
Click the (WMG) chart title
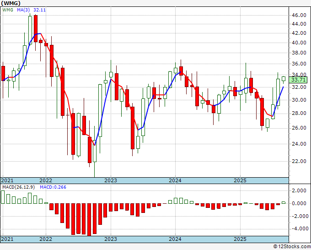(11, 3)
